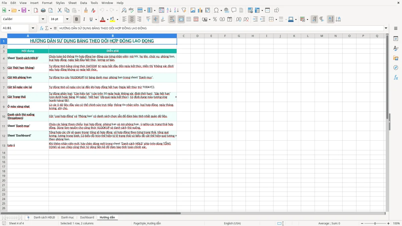Screen dimensions: 402x226
Task: Expand the Name Box dropdown
Action: tap(33, 28)
